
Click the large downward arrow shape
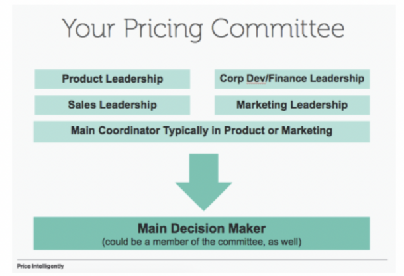203,182
